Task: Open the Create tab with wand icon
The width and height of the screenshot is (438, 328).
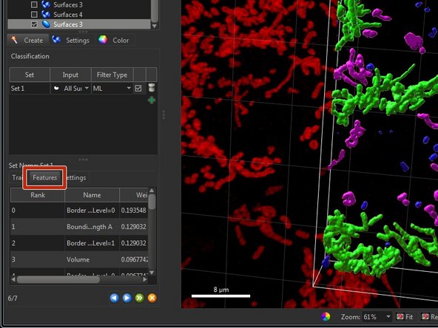Action: click(x=27, y=41)
